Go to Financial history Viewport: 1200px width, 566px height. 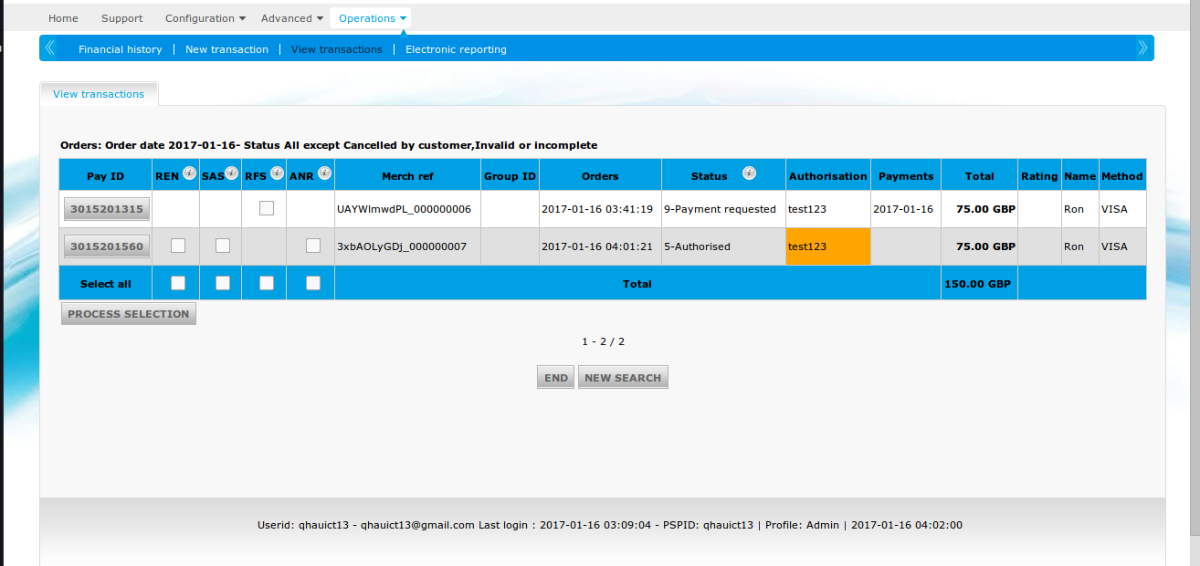click(120, 49)
